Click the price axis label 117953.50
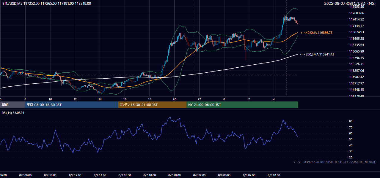 pos(357,7)
